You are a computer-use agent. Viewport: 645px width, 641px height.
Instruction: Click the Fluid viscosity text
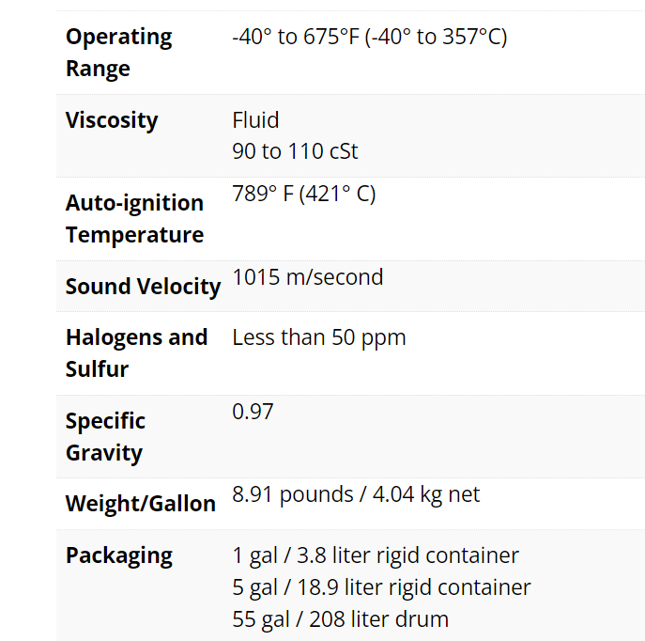coord(255,120)
